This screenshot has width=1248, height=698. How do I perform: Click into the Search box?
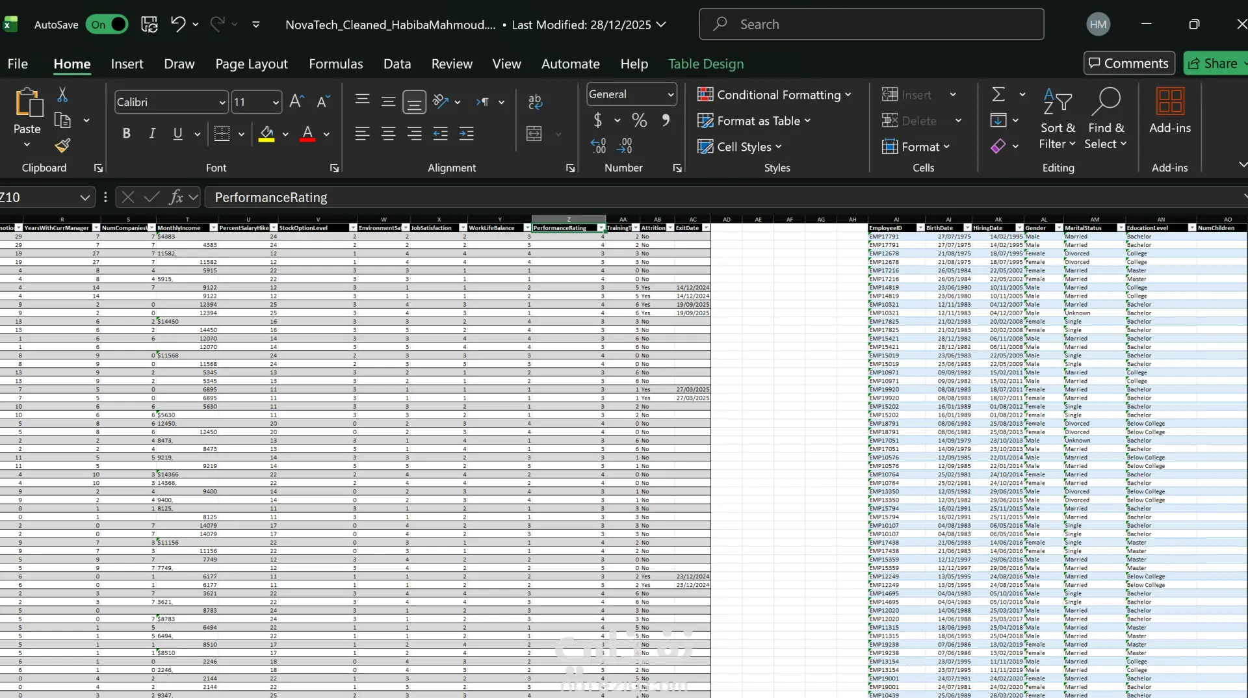tap(871, 24)
